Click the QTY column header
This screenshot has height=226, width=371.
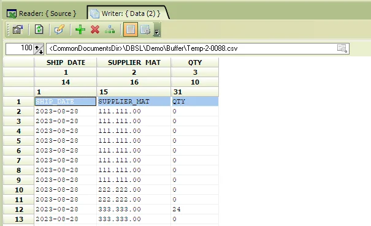click(195, 62)
